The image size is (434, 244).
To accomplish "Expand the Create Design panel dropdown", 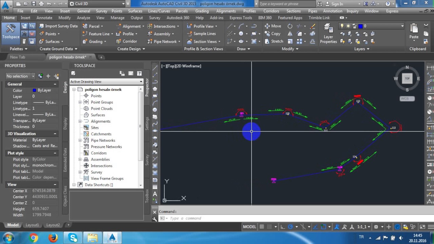I will click(131, 49).
